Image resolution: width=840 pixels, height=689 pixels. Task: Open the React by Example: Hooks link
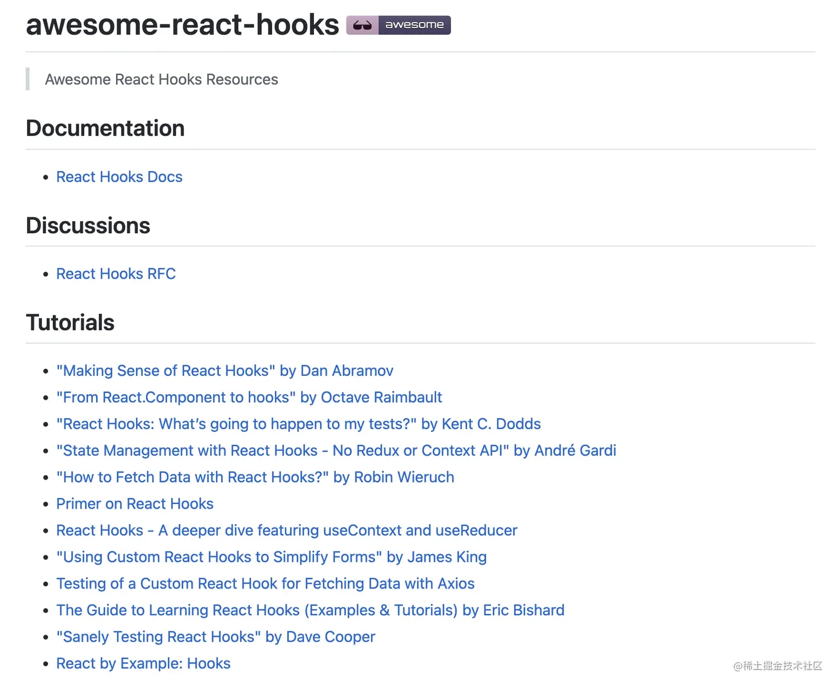(143, 663)
